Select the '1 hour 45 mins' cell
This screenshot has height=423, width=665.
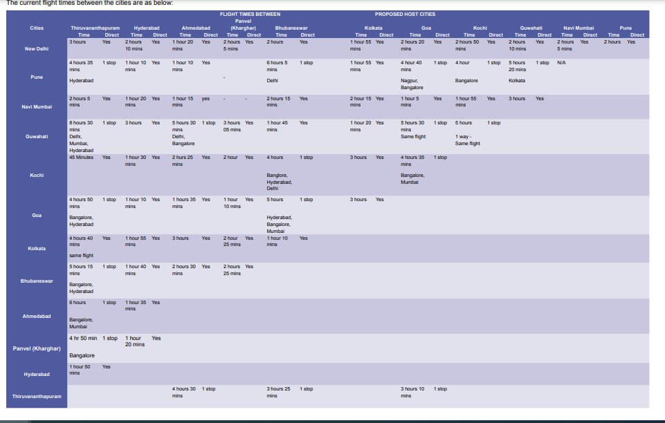coord(277,126)
